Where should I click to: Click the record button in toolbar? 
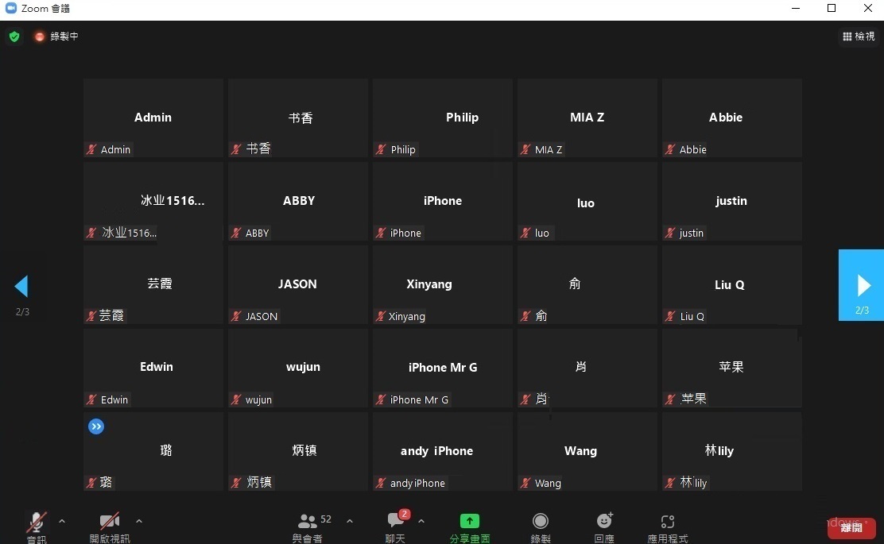pyautogui.click(x=541, y=521)
